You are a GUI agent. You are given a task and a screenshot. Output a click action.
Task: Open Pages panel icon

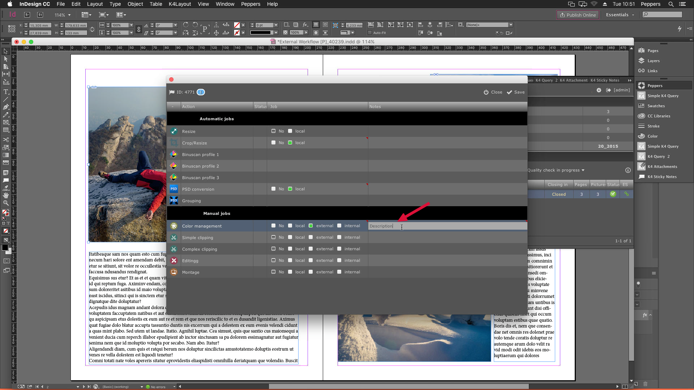pos(642,51)
